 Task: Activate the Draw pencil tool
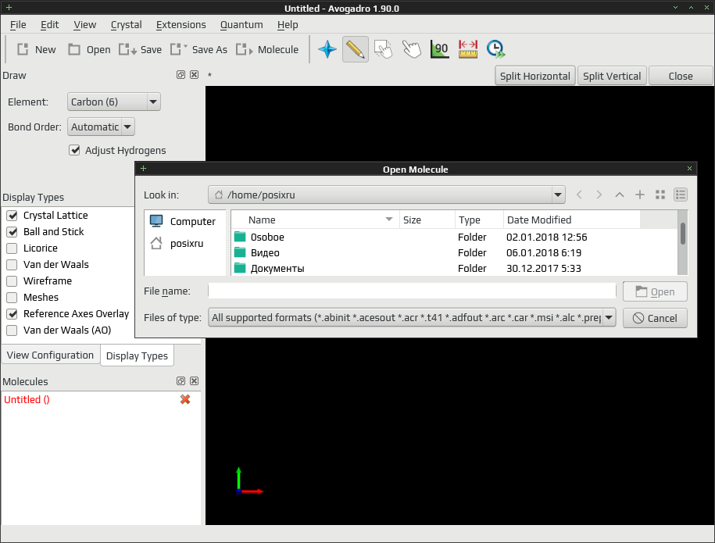pyautogui.click(x=356, y=49)
